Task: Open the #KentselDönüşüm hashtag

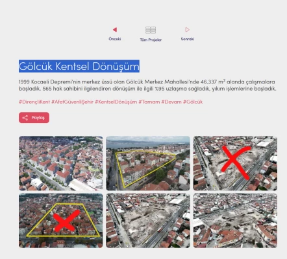Action: (116, 102)
